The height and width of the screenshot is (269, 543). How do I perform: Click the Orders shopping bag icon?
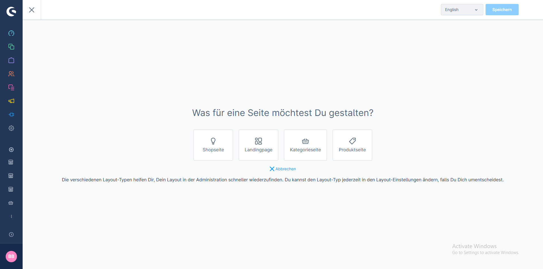[11, 60]
